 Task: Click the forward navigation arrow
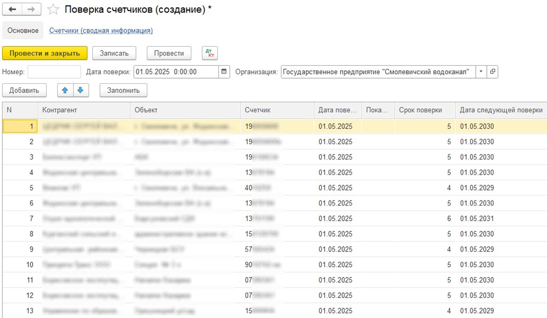31,10
